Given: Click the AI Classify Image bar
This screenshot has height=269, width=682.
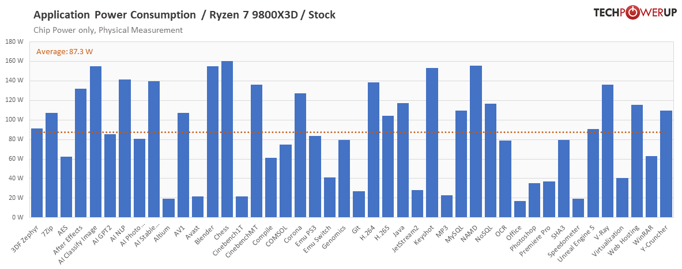Looking at the screenshot, I should [x=96, y=142].
